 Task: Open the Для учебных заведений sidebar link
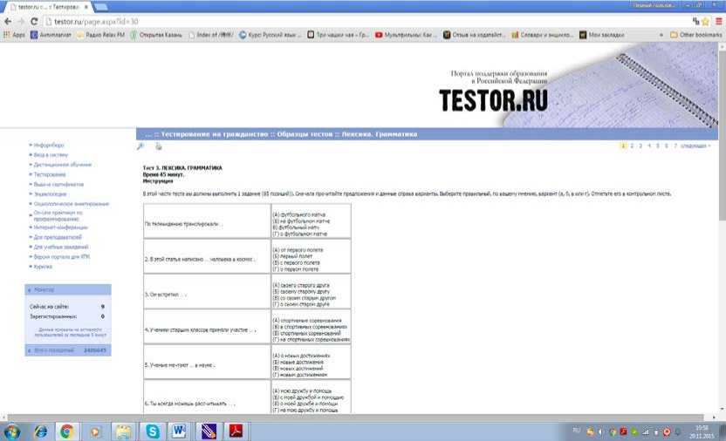(61, 247)
